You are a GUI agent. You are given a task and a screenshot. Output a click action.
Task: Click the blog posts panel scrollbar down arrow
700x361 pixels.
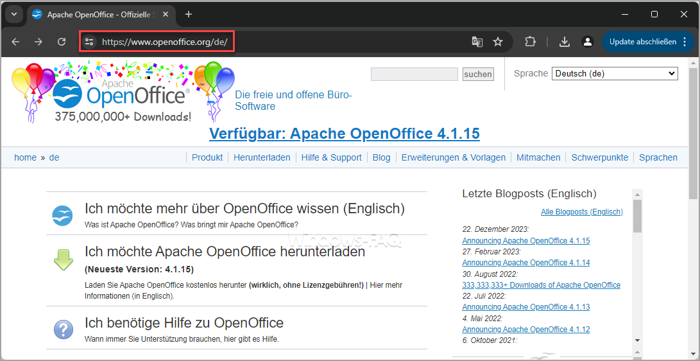637,340
